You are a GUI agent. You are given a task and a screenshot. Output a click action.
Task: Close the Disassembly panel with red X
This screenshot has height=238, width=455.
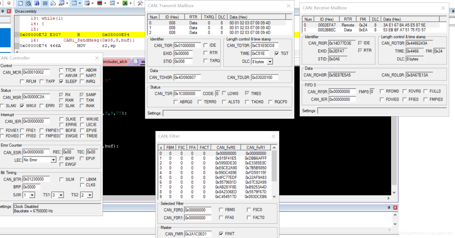(x=9, y=11)
